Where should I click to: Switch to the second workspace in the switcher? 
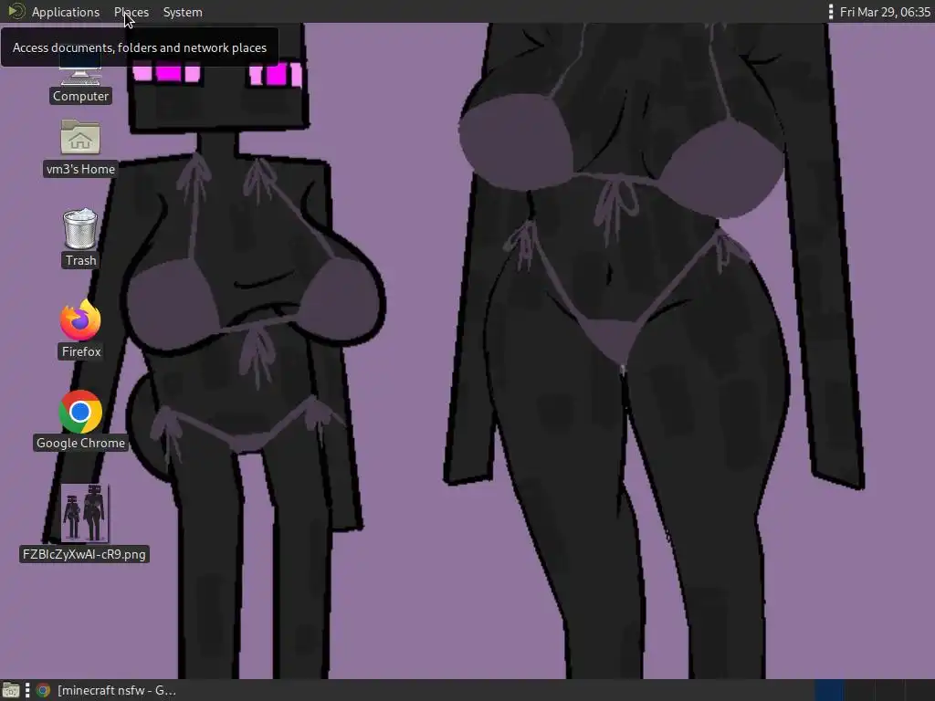pos(858,690)
